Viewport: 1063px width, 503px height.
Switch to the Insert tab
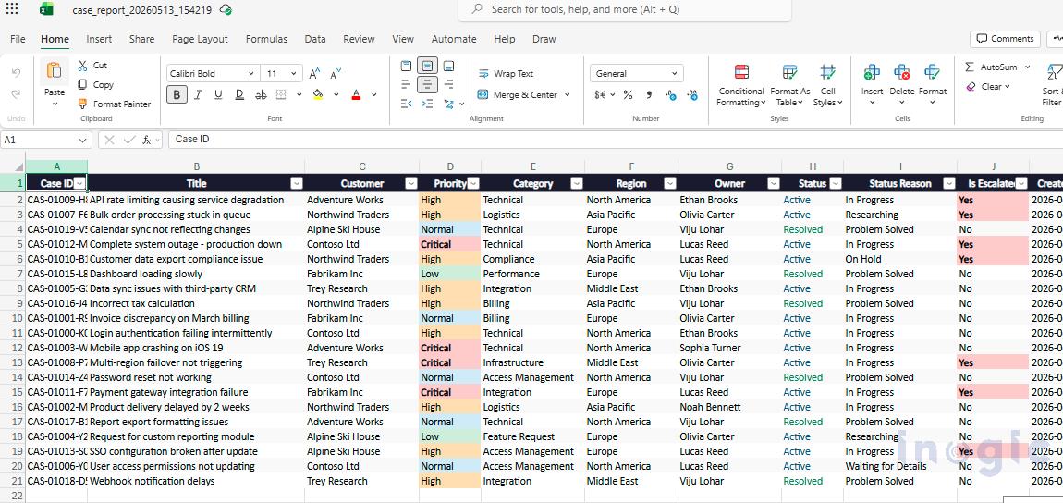99,40
